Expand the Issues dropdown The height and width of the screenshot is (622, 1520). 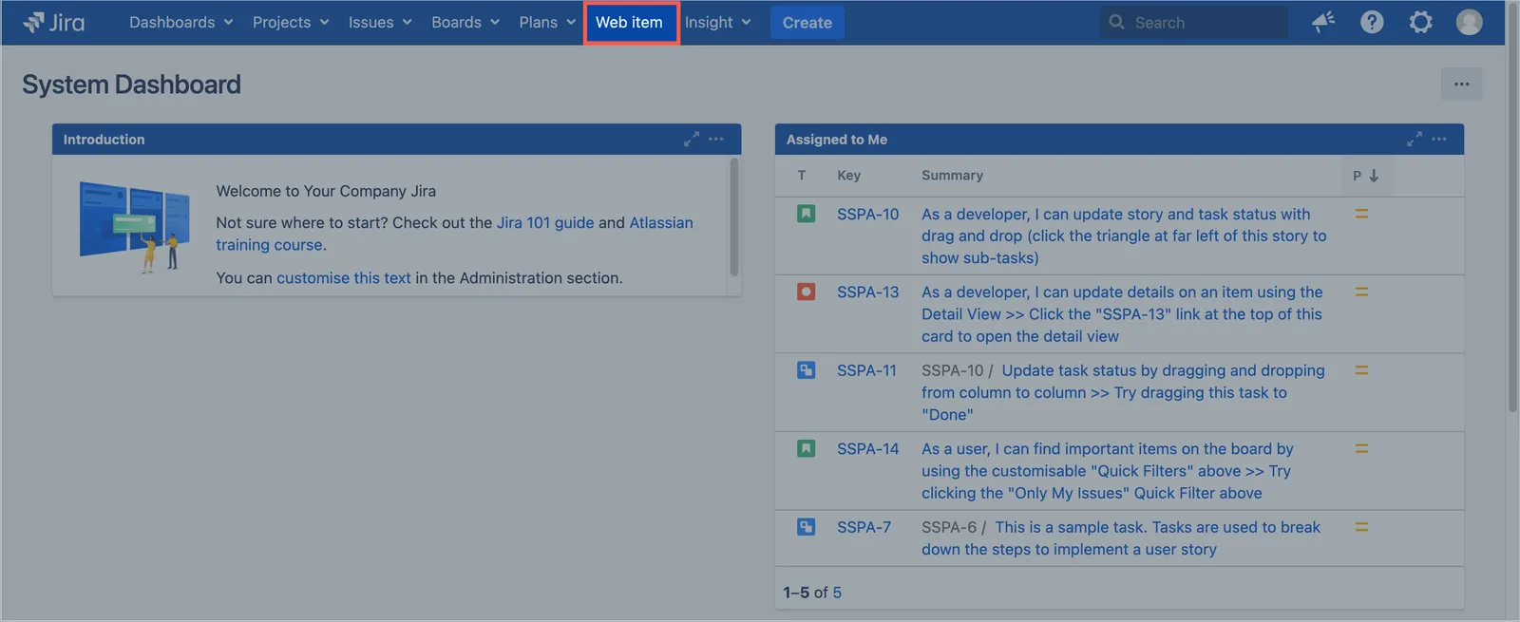coord(380,22)
